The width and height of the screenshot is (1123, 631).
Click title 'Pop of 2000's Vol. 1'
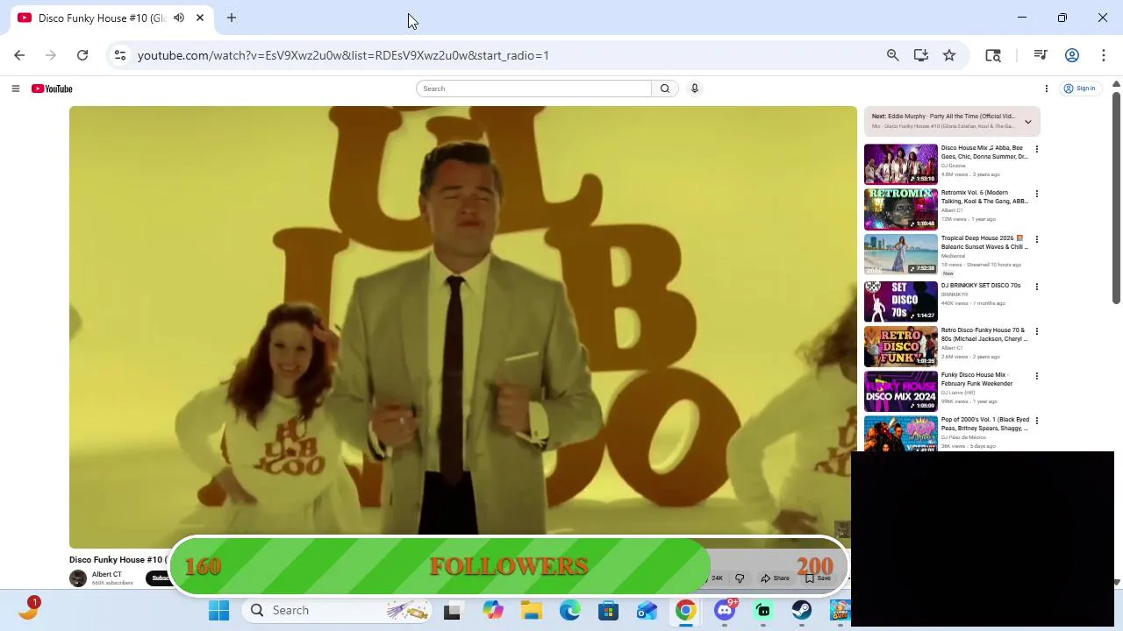[x=985, y=424]
